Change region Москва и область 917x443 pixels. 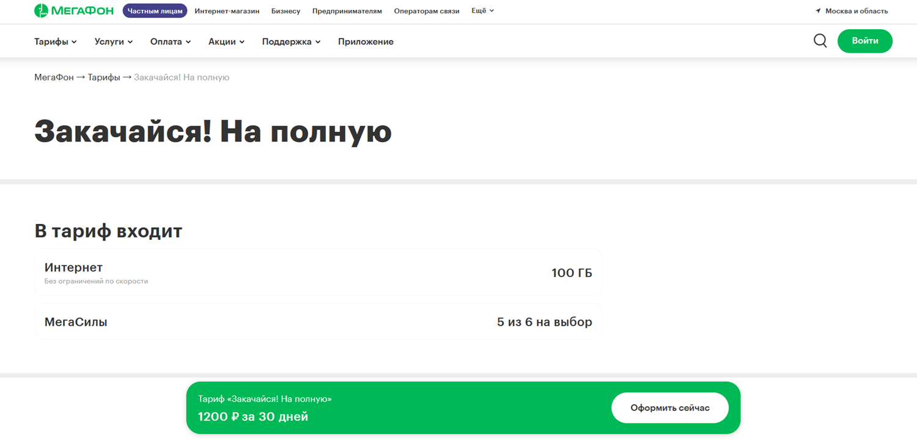tap(856, 11)
